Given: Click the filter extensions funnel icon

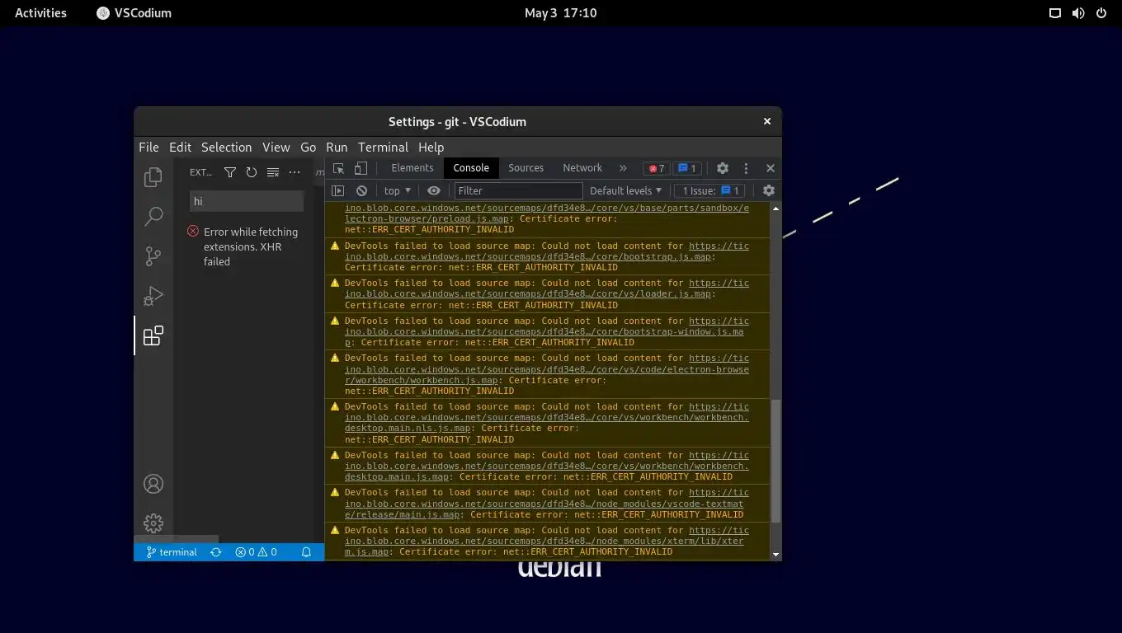Looking at the screenshot, I should click(230, 172).
